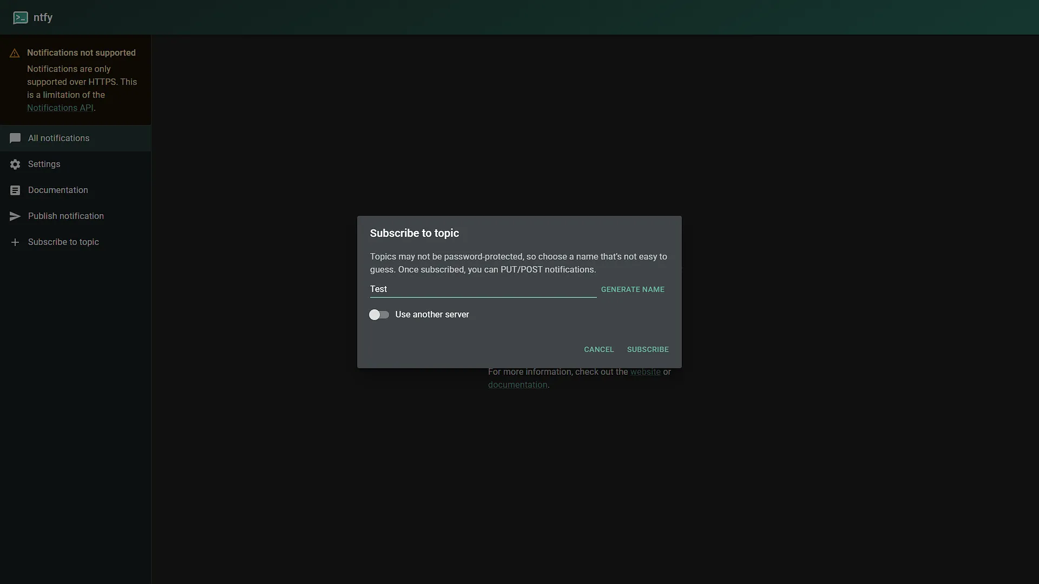Open the Notifications API link
The height and width of the screenshot is (584, 1039).
60,108
